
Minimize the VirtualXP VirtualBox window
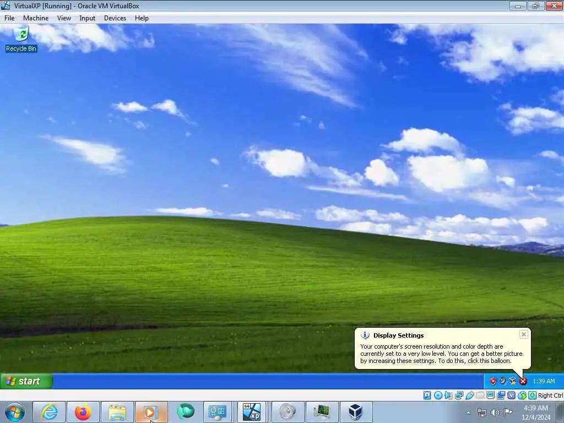pos(518,6)
